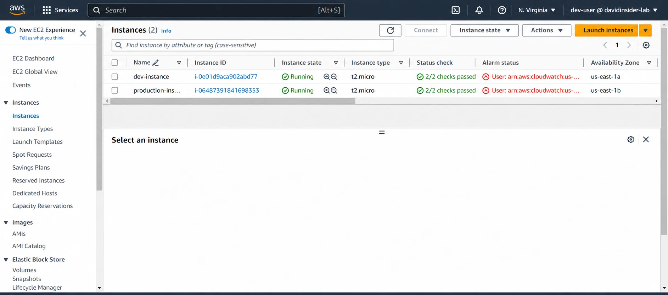Zoom out filter for dev-instance state
This screenshot has height=295, width=668.
pyautogui.click(x=334, y=77)
